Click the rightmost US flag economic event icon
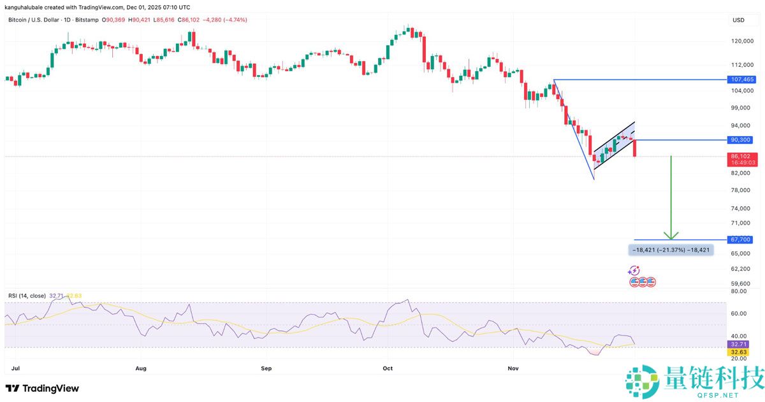Viewport: 765px width, 402px height. click(650, 282)
